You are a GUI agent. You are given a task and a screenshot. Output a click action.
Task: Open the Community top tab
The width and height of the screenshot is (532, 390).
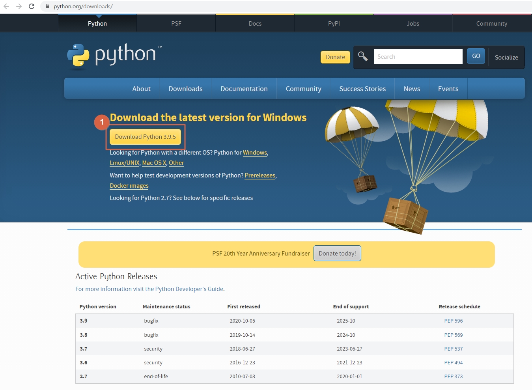492,23
